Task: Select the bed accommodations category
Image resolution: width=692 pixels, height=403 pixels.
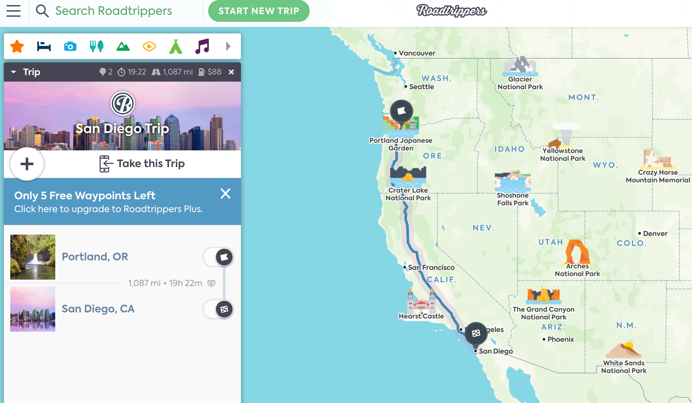Action: pos(44,46)
